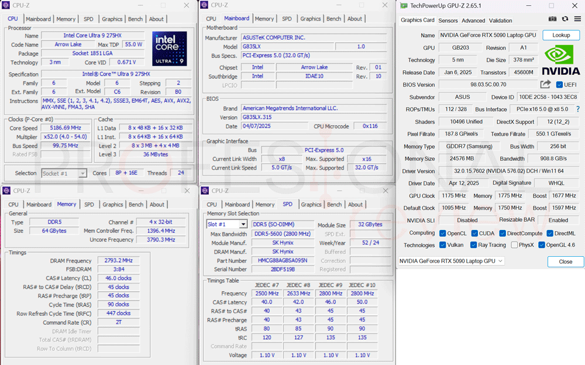Click the 908.8 GB/s bandwidth value
The image size is (585, 365).
coord(553,159)
